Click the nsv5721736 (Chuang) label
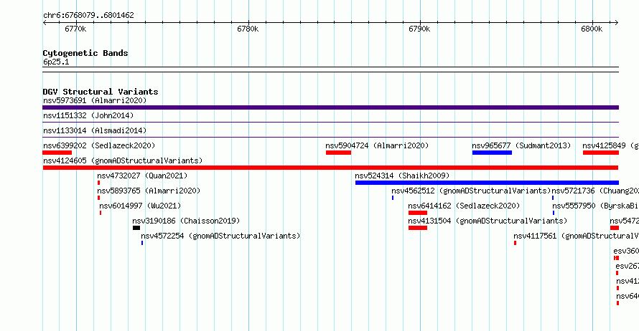The image size is (639, 331). 595,191
